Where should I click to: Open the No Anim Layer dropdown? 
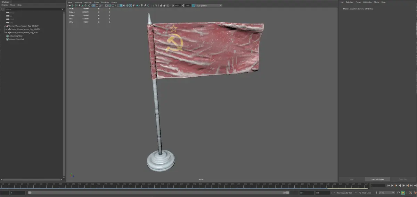(365, 192)
